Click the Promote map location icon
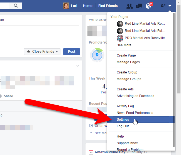This screenshot has width=181, height=155. 97,55
